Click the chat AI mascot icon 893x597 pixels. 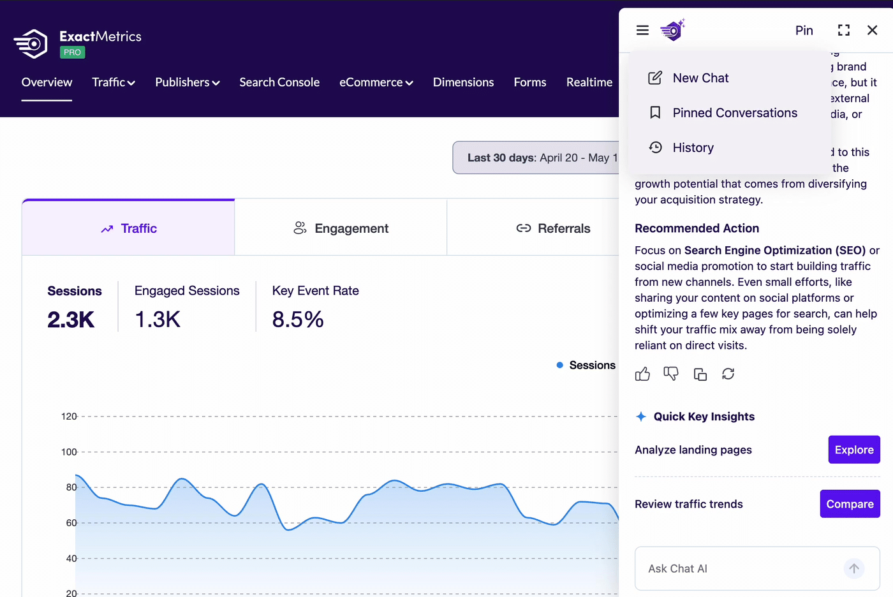672,29
